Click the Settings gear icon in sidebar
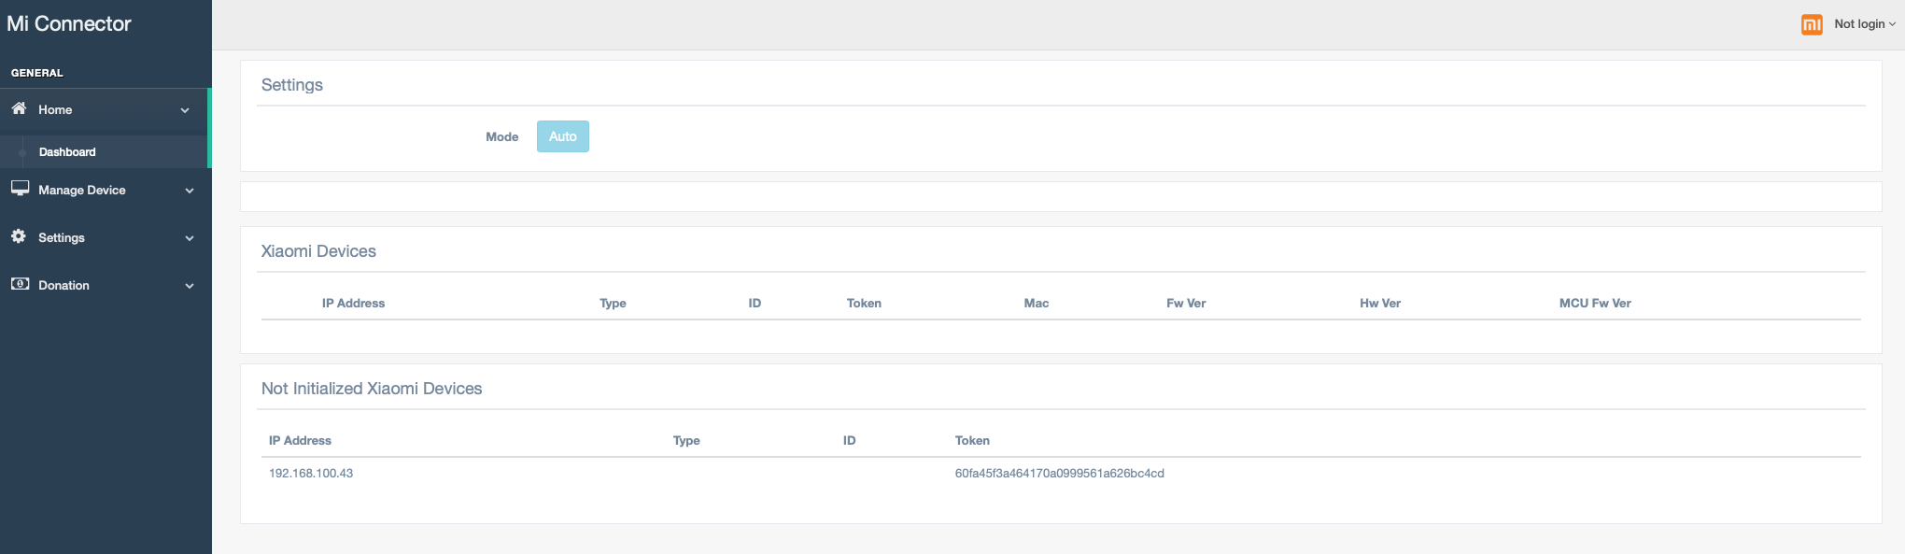 [x=19, y=236]
